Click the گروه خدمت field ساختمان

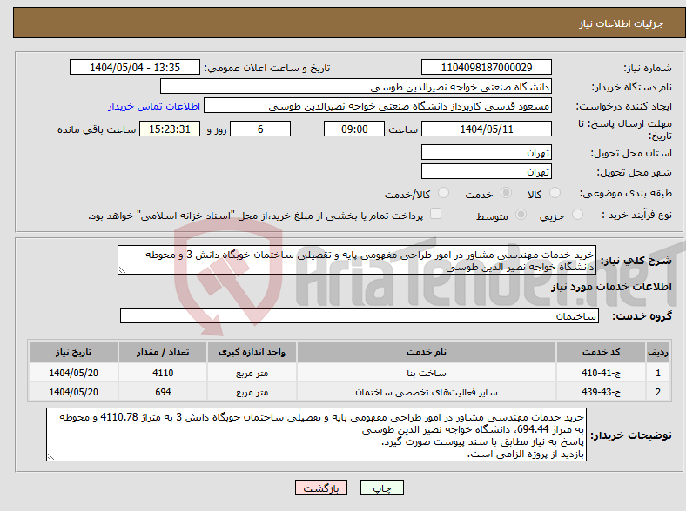coord(360,315)
